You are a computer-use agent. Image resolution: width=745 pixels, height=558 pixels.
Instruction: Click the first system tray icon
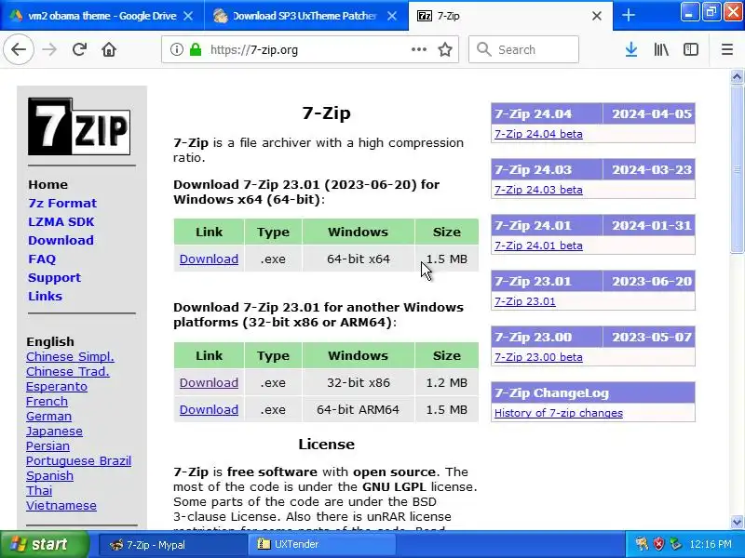(642, 544)
